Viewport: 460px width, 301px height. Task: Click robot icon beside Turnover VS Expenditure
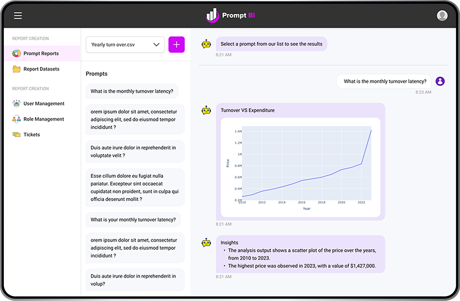[x=206, y=110]
